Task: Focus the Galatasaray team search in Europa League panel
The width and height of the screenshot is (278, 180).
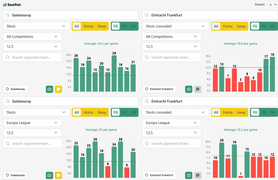Action: tap(71, 101)
